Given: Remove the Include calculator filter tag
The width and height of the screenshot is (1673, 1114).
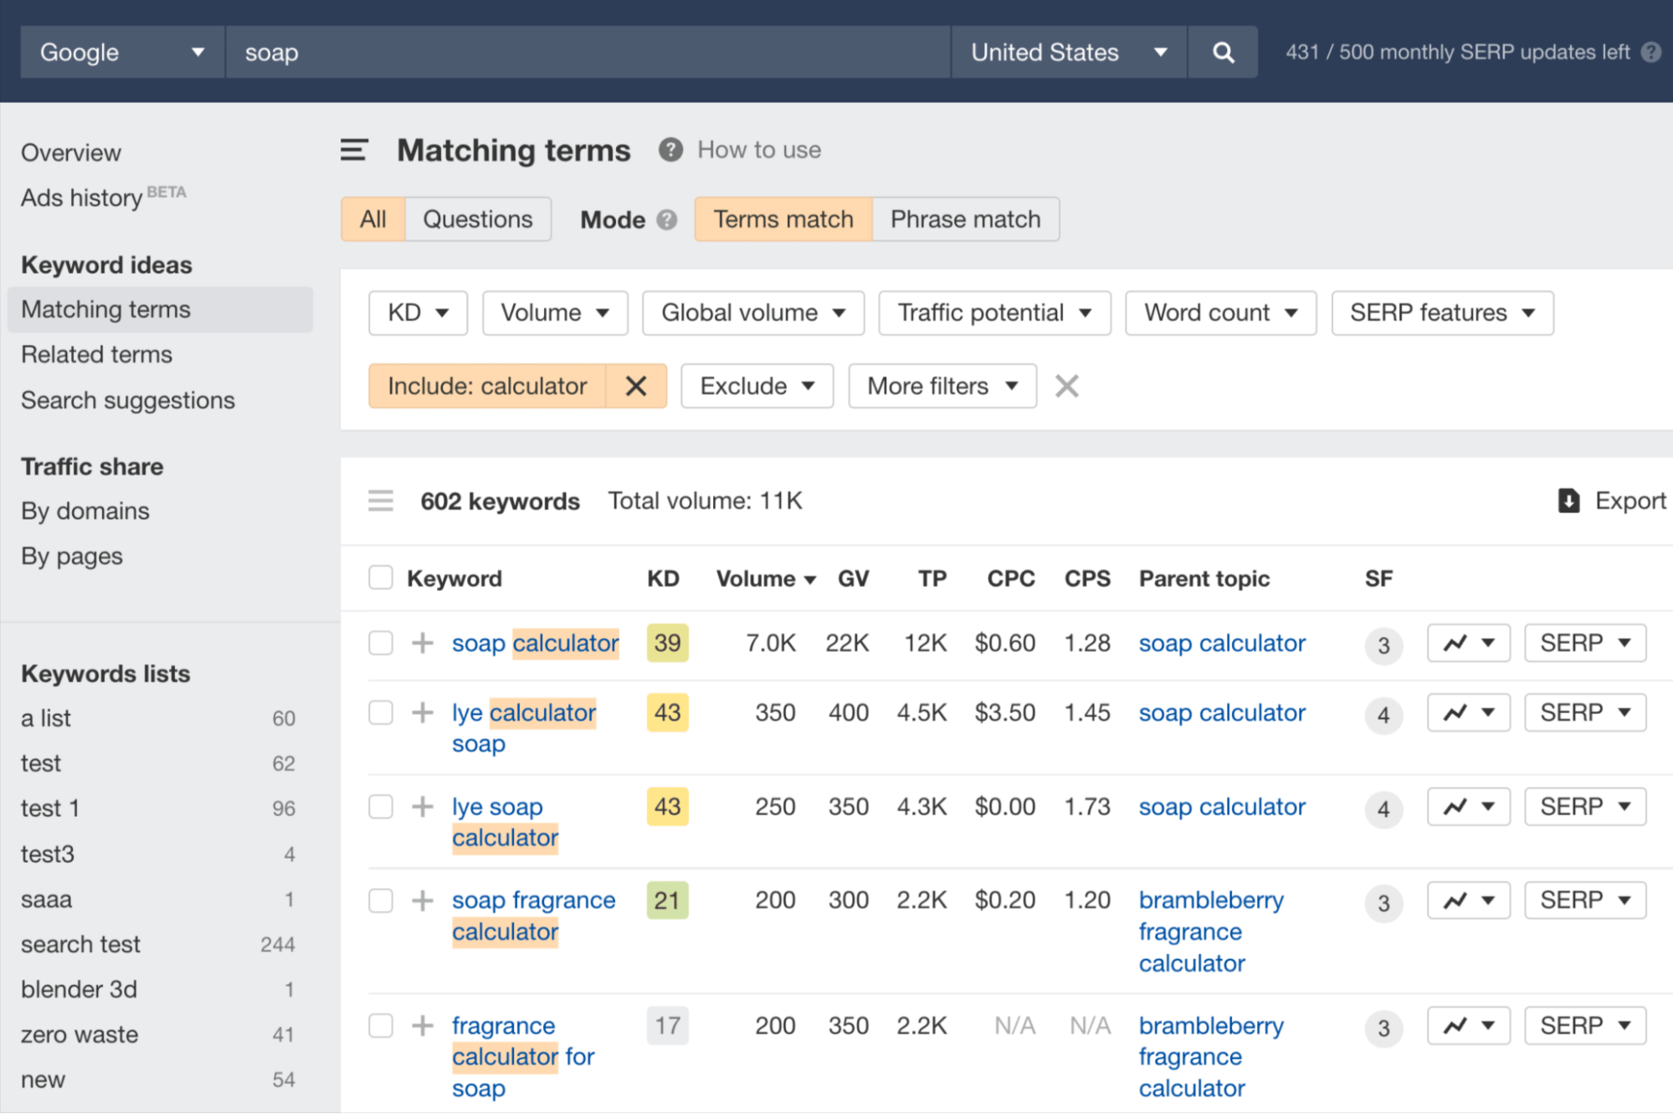Looking at the screenshot, I should (634, 386).
